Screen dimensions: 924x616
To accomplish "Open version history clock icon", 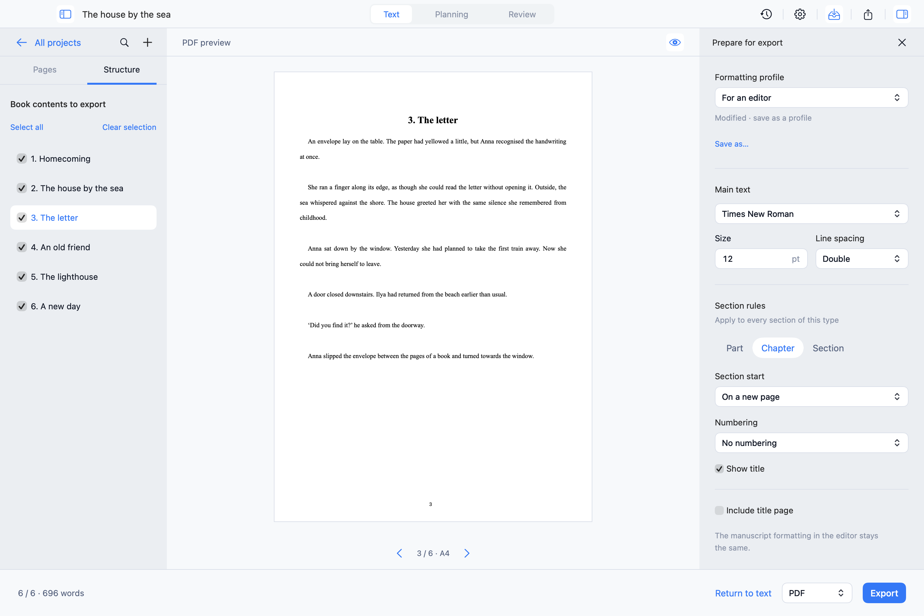I will click(766, 14).
